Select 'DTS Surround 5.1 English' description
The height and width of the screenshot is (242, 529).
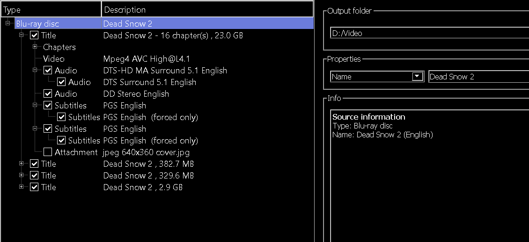pos(149,82)
